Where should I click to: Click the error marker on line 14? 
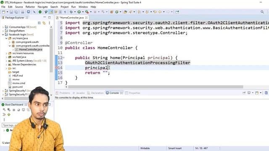pyautogui.click(x=56, y=68)
